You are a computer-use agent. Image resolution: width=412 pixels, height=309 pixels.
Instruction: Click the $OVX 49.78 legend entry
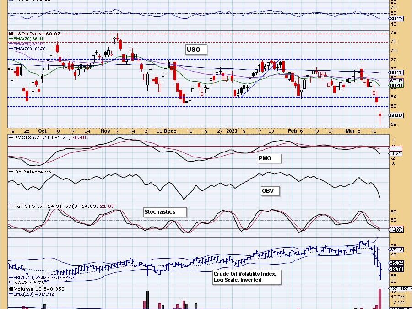point(27,282)
